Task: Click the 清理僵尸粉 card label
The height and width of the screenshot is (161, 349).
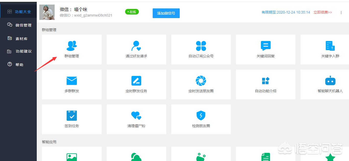Action: (x=136, y=126)
